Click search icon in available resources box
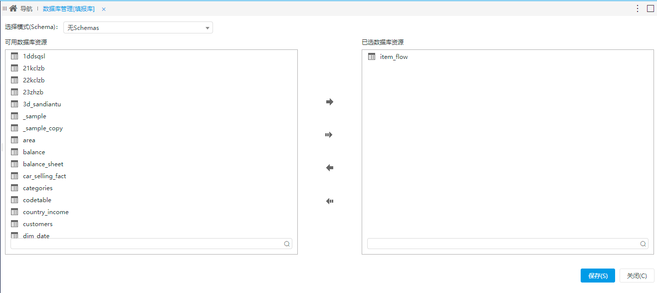This screenshot has width=657, height=293. [x=287, y=244]
